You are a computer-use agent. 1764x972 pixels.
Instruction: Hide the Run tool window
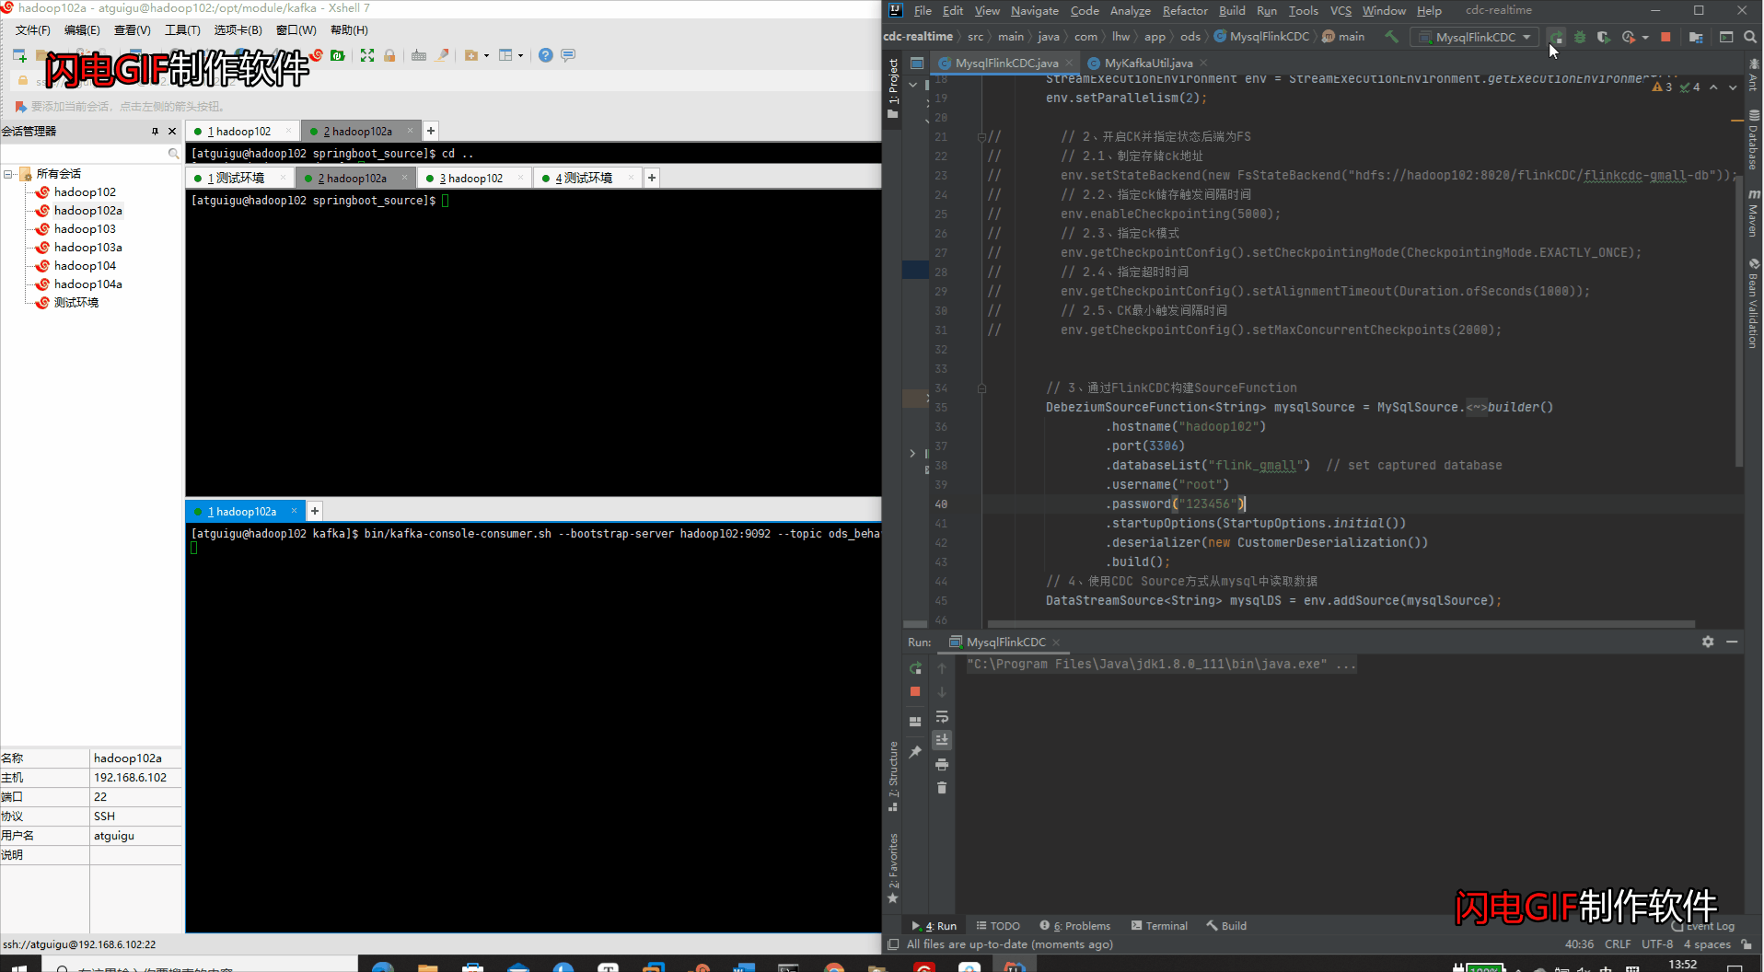[x=1732, y=642]
